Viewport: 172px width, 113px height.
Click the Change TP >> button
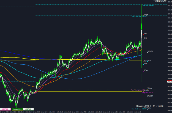[17, 109]
